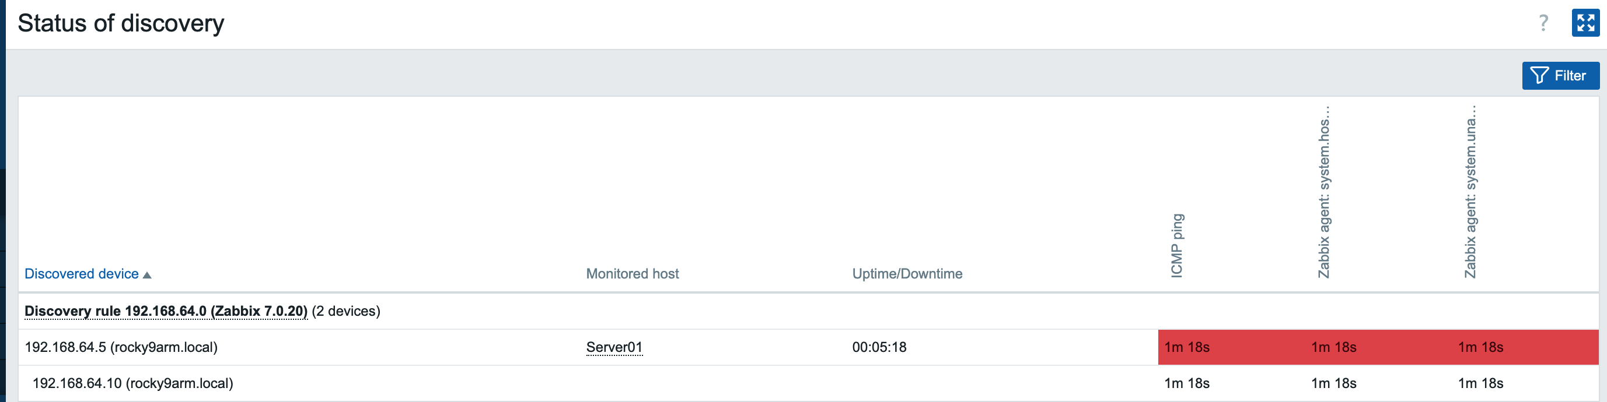Open the help question mark icon

point(1543,24)
